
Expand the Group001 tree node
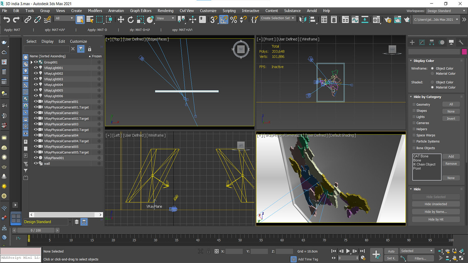[32, 62]
